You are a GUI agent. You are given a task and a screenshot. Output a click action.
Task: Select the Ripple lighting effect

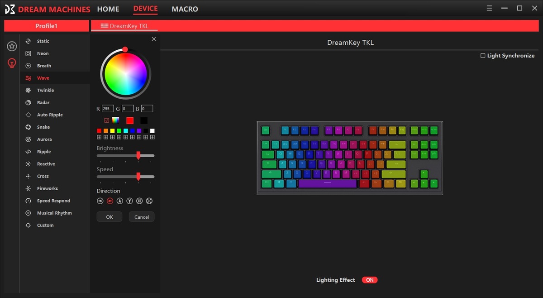click(x=55, y=151)
